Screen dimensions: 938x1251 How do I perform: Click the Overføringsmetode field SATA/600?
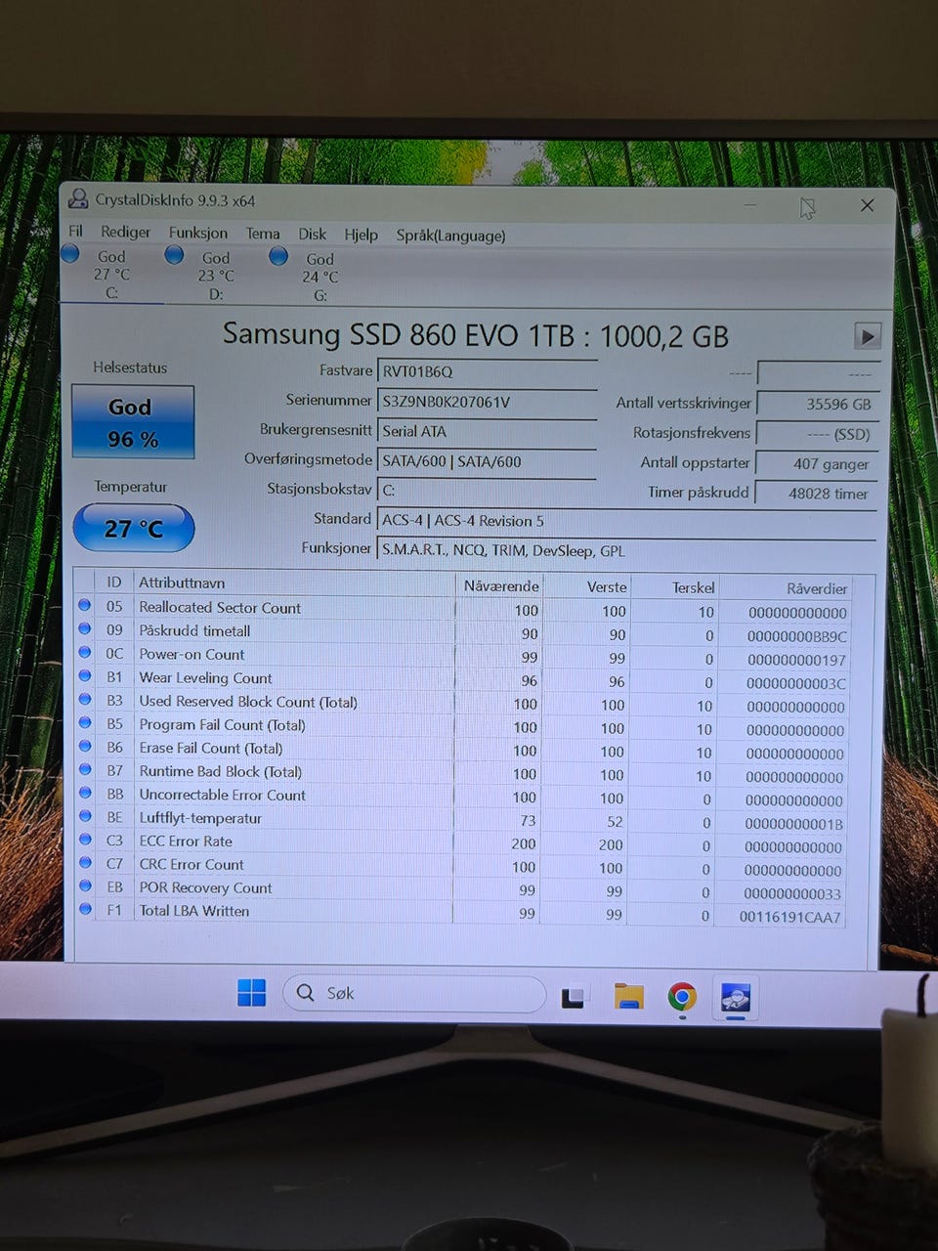click(487, 461)
